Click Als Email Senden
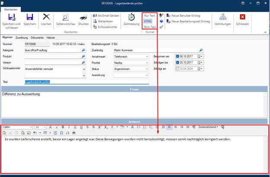The width and height of the screenshot is (270, 177). click(106, 16)
